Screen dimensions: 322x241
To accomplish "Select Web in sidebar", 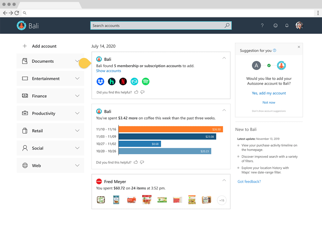I will (50, 166).
